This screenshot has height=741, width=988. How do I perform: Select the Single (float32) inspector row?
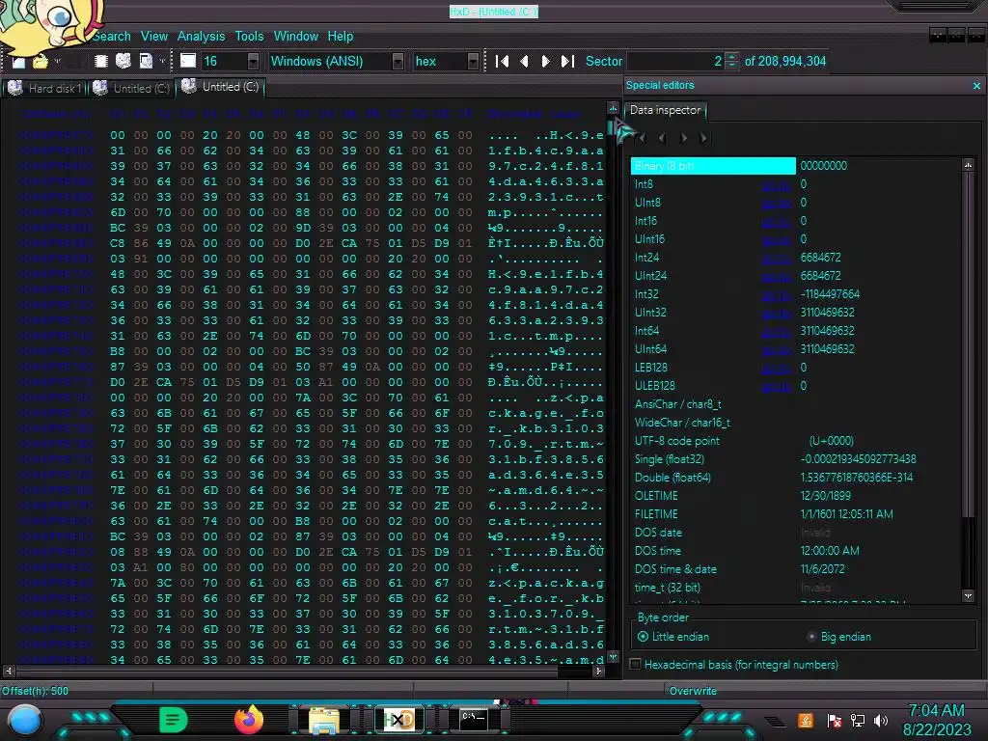(x=796, y=459)
